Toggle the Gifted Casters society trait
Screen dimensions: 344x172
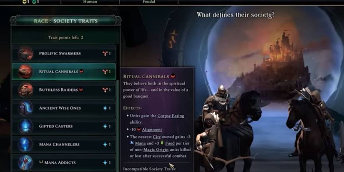(x=64, y=126)
